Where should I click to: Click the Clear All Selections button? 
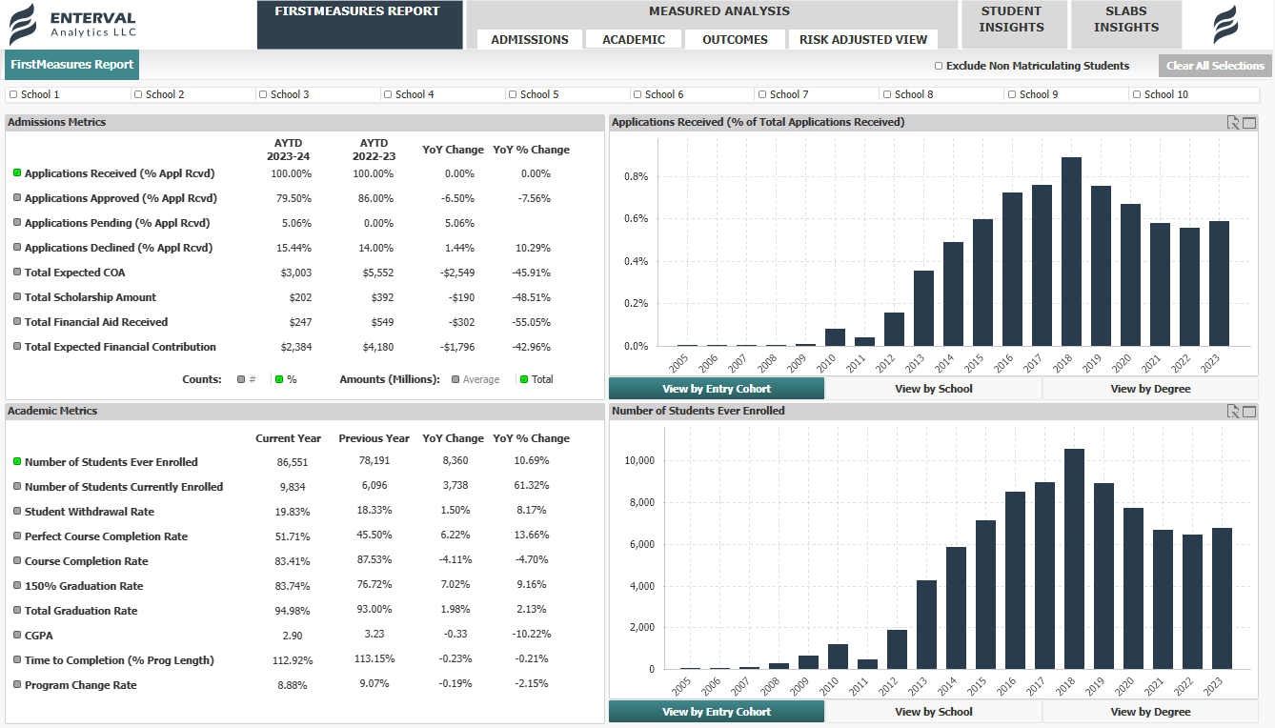(x=1215, y=65)
